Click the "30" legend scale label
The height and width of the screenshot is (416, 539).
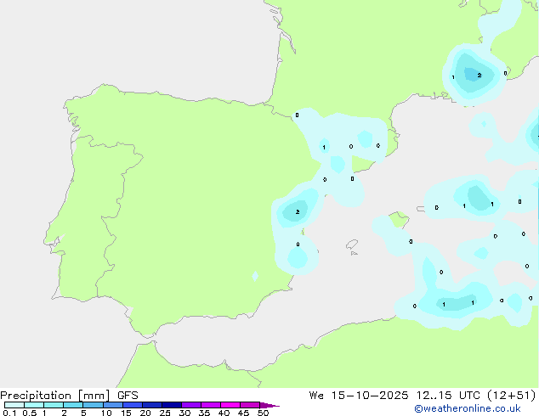(x=184, y=413)
